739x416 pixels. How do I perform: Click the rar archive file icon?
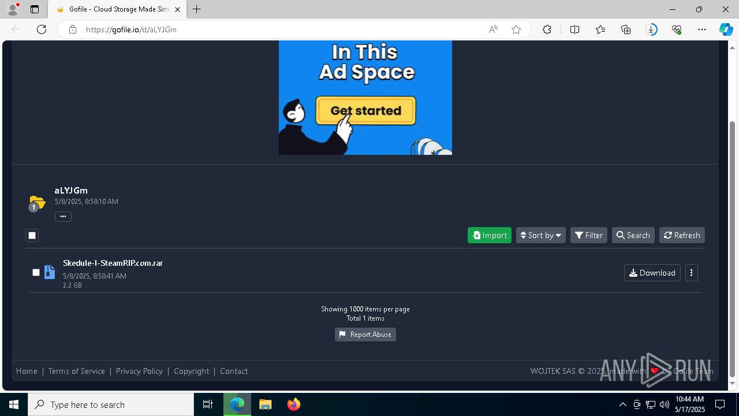tap(50, 272)
